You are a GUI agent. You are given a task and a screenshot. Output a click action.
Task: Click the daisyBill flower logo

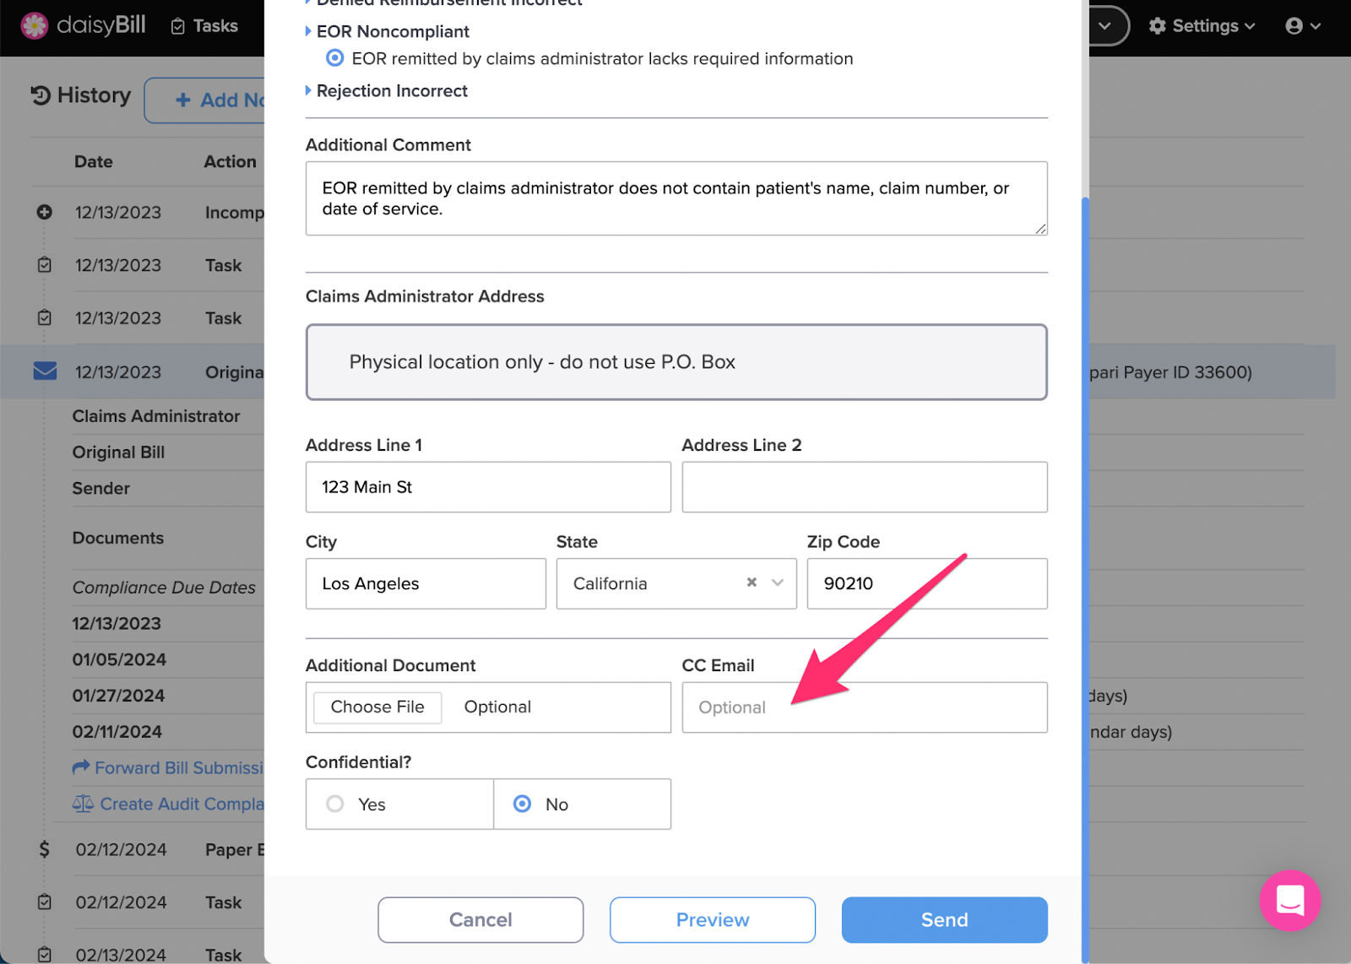[35, 26]
